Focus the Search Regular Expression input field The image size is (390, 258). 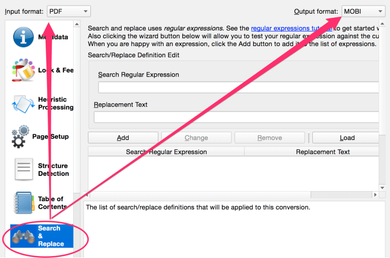pos(239,87)
